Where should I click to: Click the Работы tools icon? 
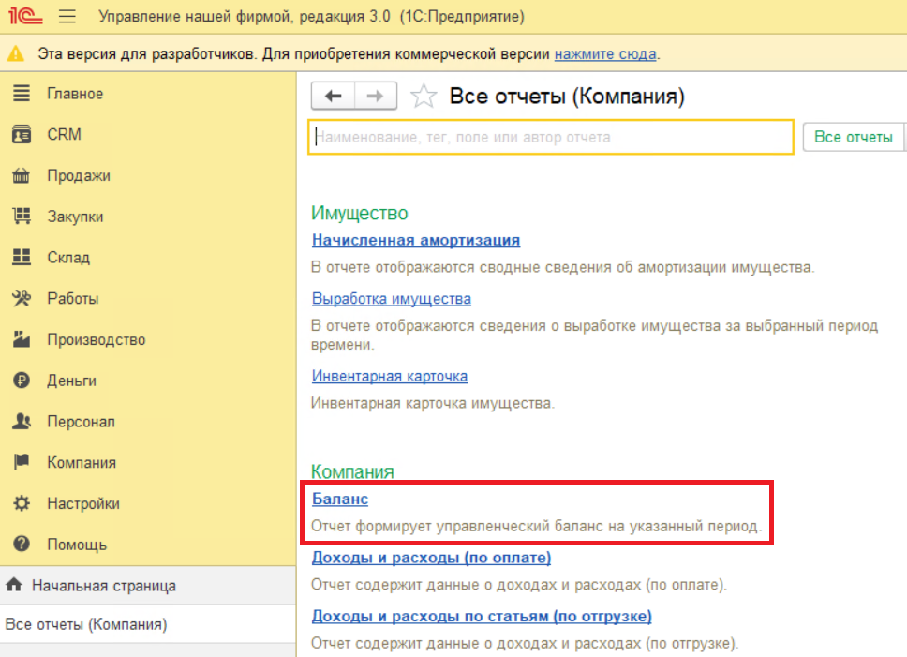point(22,298)
